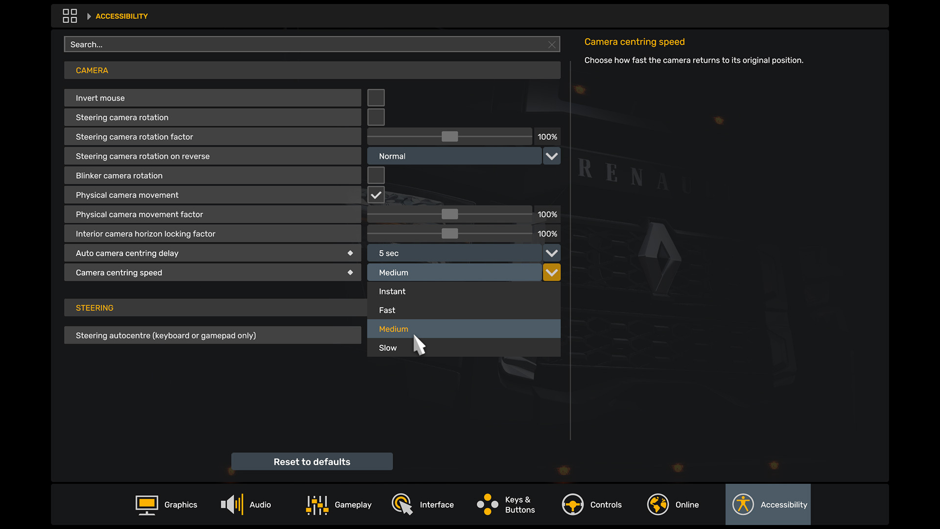The width and height of the screenshot is (940, 529).
Task: Open Interface settings cursor icon
Action: [402, 505]
